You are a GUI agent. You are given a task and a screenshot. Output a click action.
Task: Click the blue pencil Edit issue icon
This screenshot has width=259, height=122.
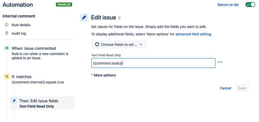coord(84,18)
